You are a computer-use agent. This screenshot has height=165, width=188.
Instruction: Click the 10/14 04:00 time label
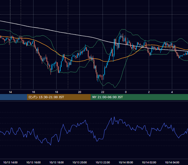click(x=172, y=162)
